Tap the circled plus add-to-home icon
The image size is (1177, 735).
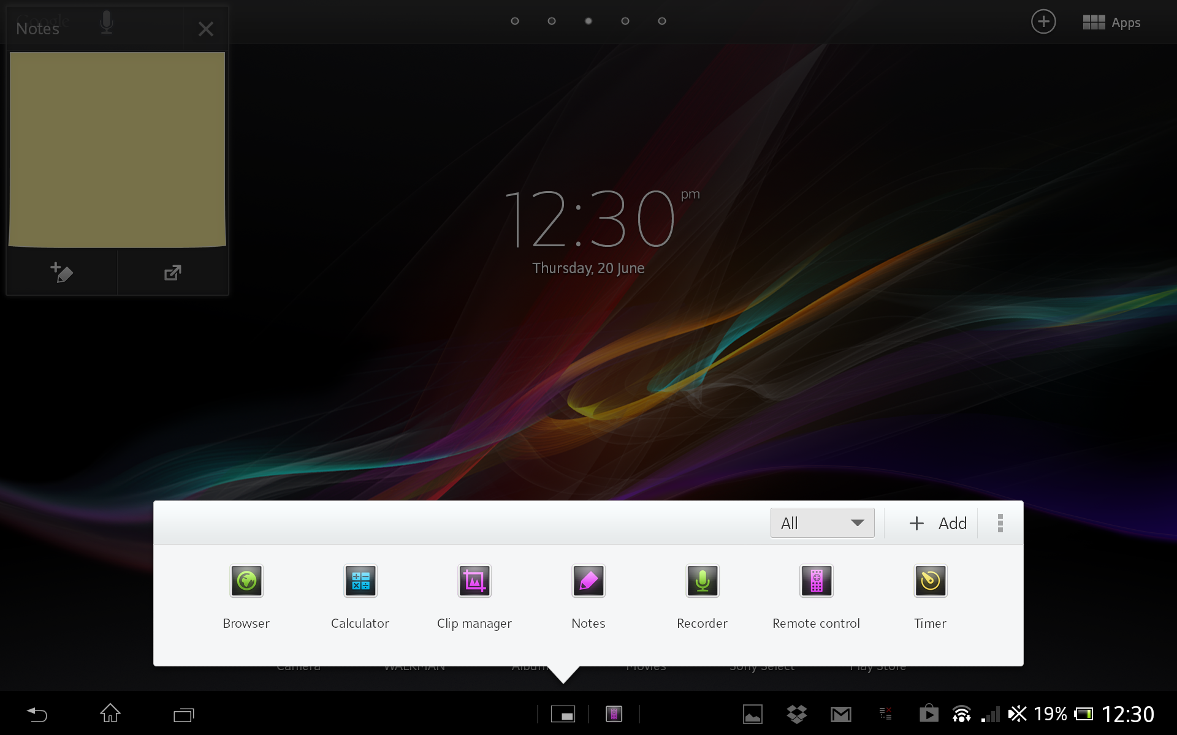(1043, 21)
